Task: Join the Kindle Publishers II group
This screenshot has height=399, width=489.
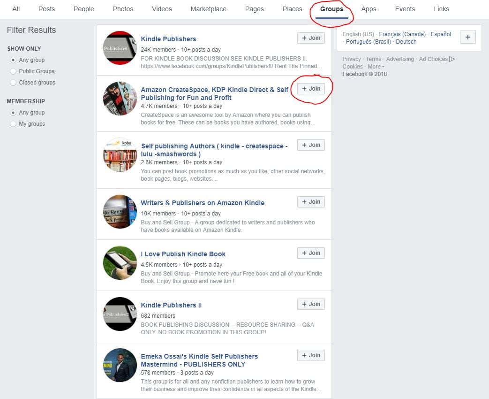Action: pos(311,304)
